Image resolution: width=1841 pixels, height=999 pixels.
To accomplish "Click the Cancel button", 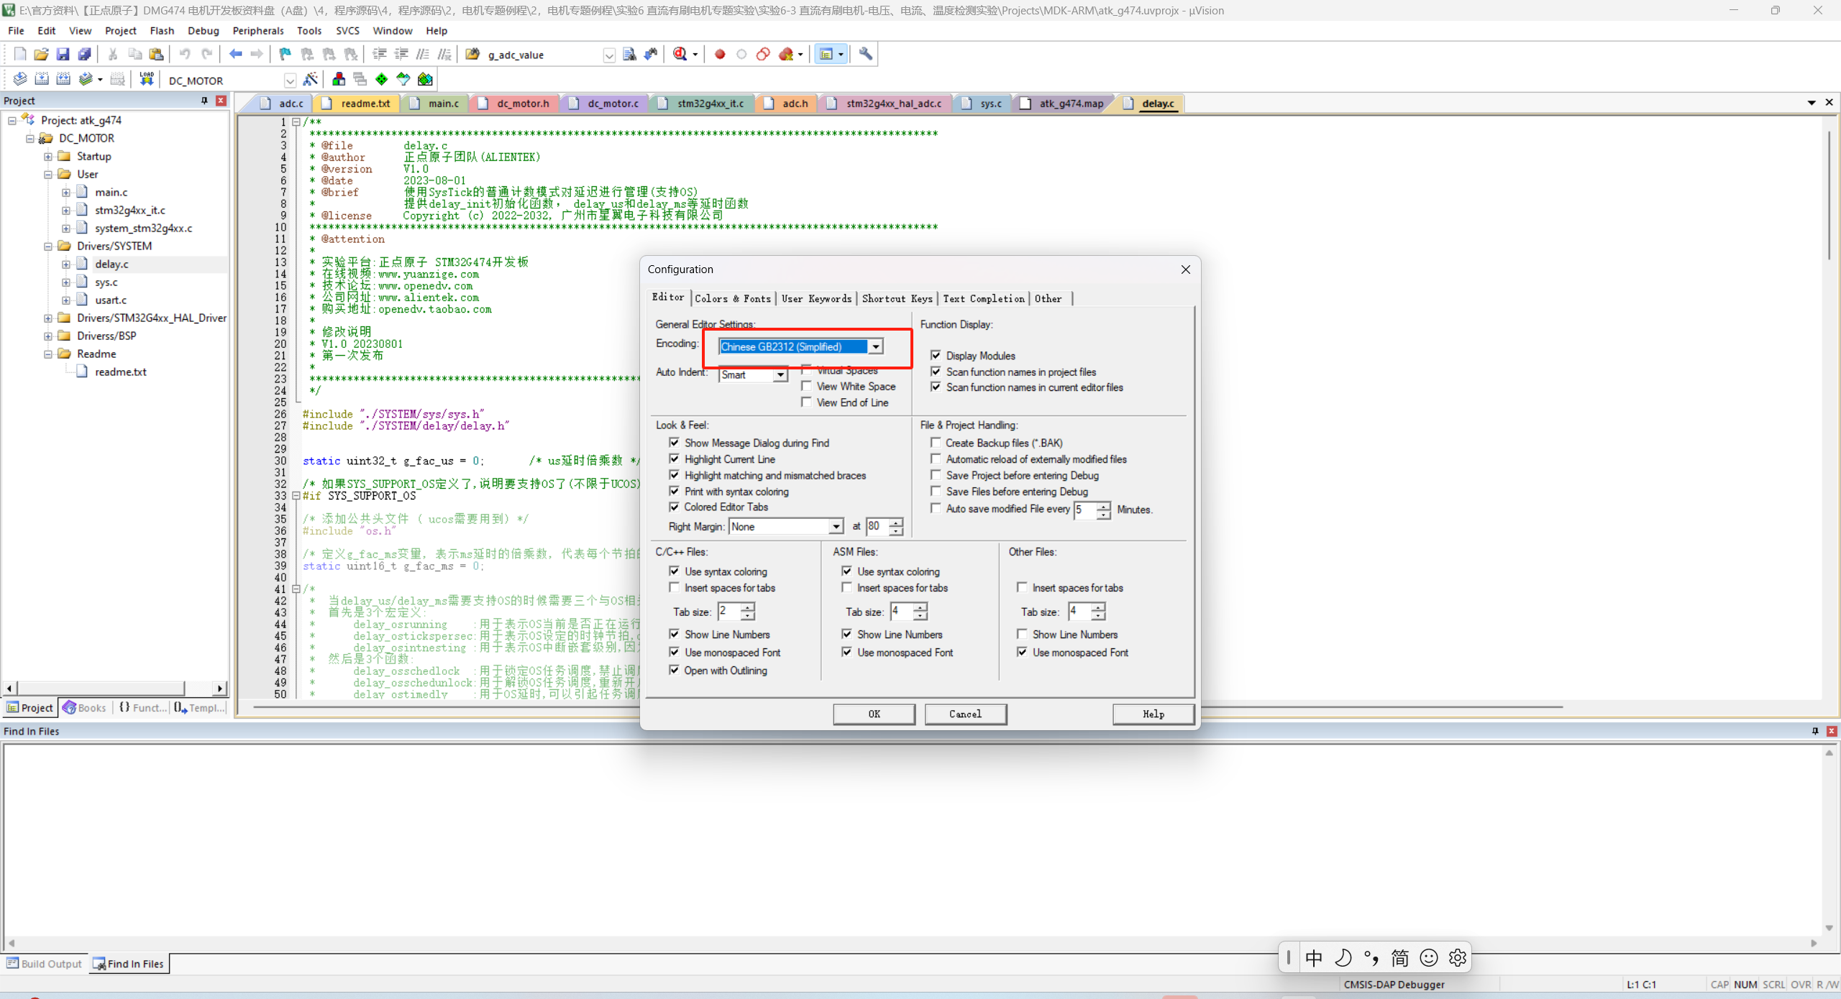I will click(965, 714).
